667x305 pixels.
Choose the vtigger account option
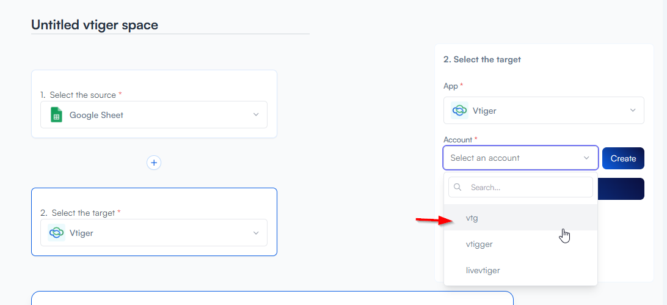tap(479, 244)
